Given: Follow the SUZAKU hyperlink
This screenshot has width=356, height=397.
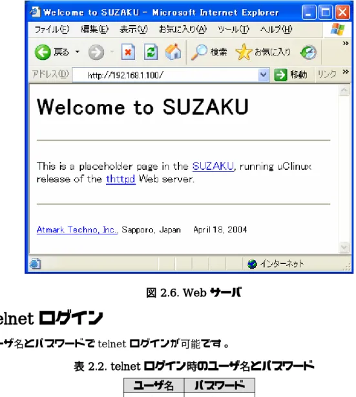Looking at the screenshot, I should point(213,167).
